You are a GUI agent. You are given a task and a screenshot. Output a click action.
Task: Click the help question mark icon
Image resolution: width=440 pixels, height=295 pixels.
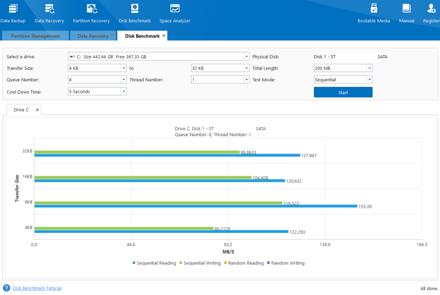pos(6,288)
